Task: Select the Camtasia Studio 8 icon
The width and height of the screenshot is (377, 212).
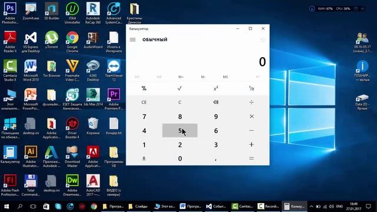Action: (x=10, y=71)
